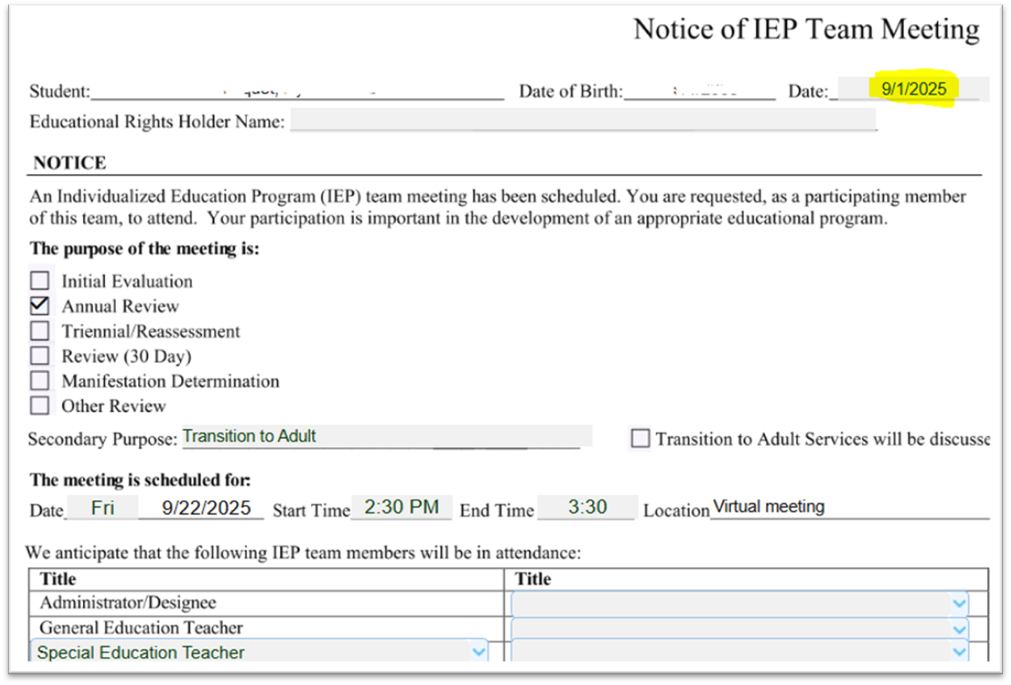Open the Administrator/Designee name dropdown

tap(958, 604)
